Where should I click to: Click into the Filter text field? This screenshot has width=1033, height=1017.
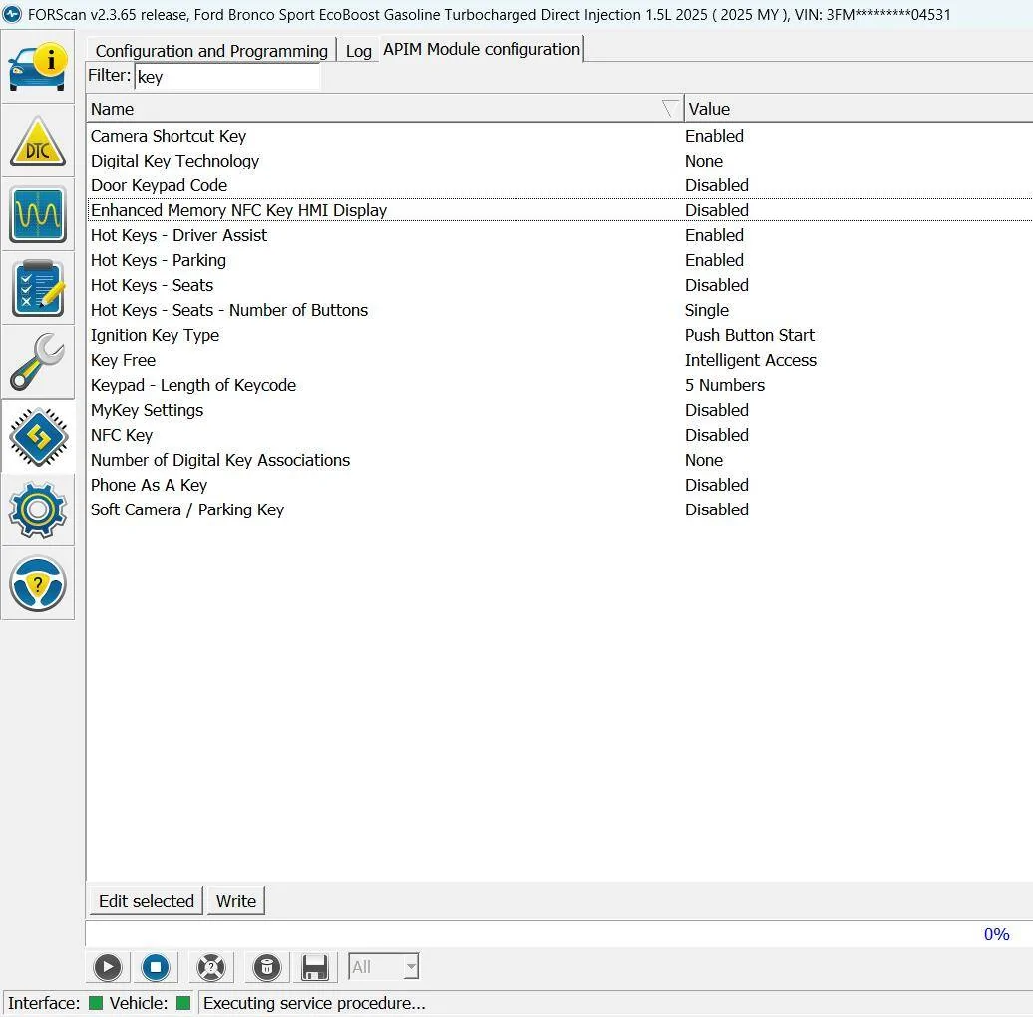[x=226, y=77]
